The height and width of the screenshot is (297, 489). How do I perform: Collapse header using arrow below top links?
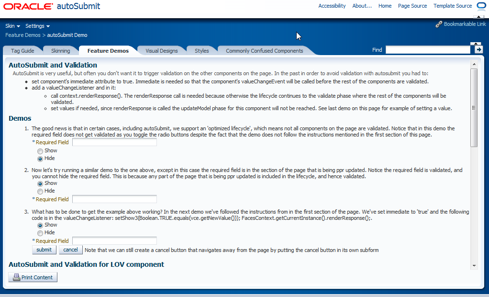478,17
